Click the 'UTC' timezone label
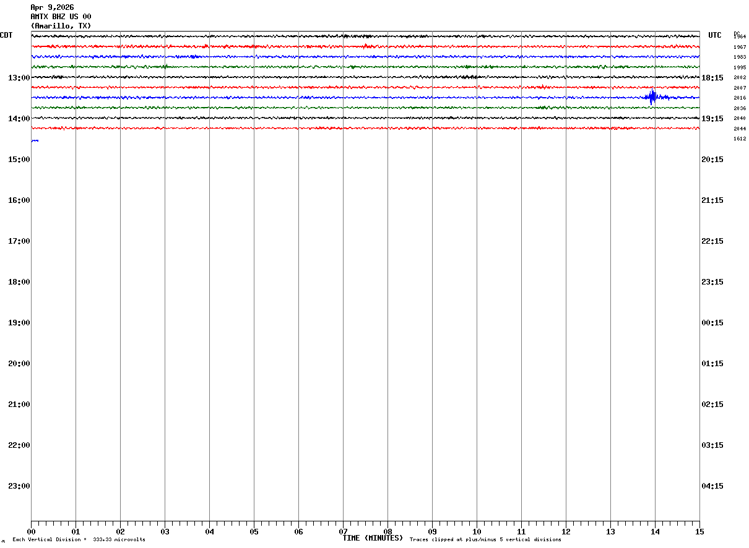 coord(715,35)
